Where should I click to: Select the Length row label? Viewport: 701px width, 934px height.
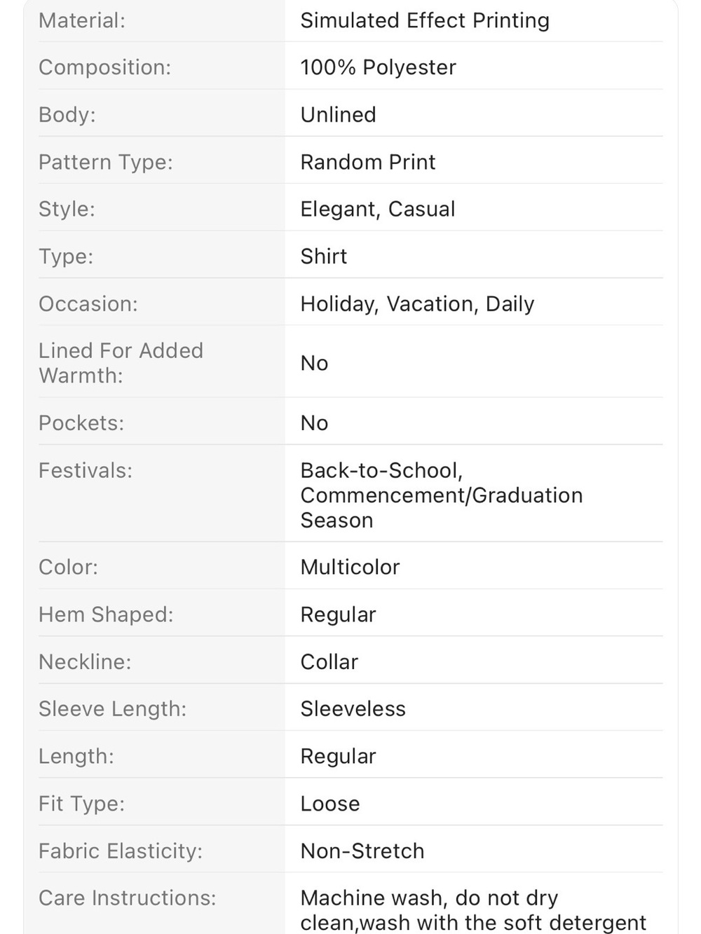click(x=76, y=757)
